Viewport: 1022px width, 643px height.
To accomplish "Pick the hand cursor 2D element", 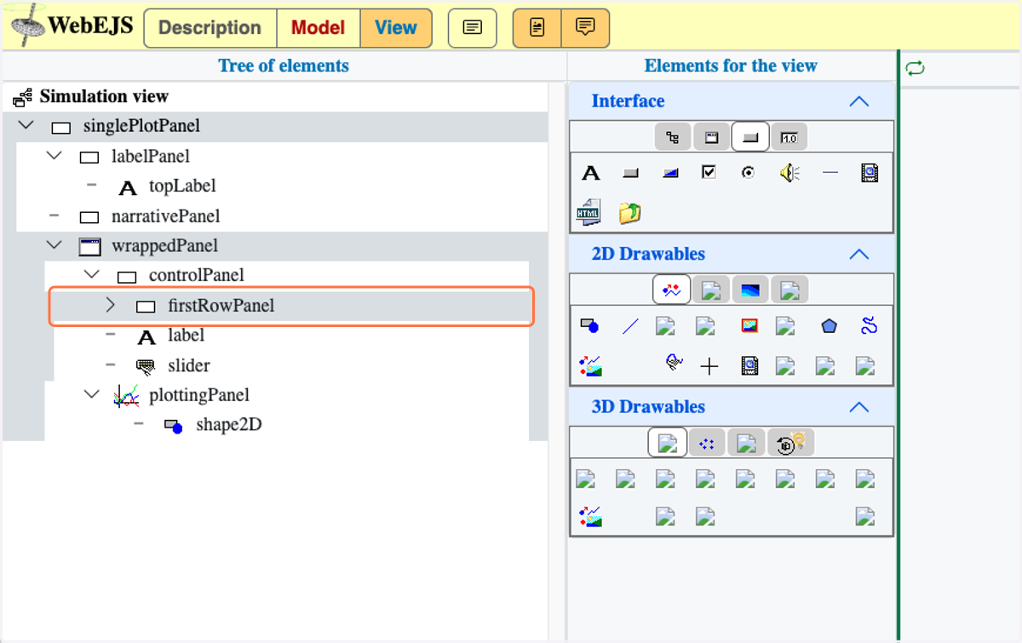I will 673,364.
